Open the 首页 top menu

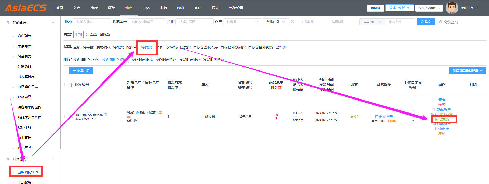tap(60, 8)
